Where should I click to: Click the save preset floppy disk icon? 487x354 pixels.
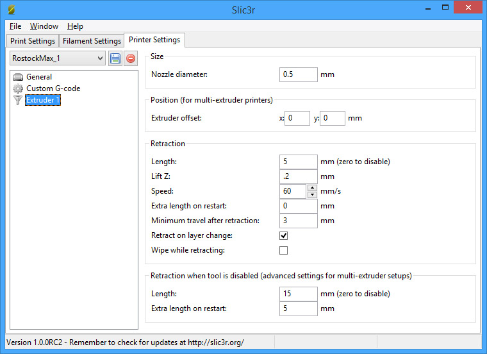point(115,58)
